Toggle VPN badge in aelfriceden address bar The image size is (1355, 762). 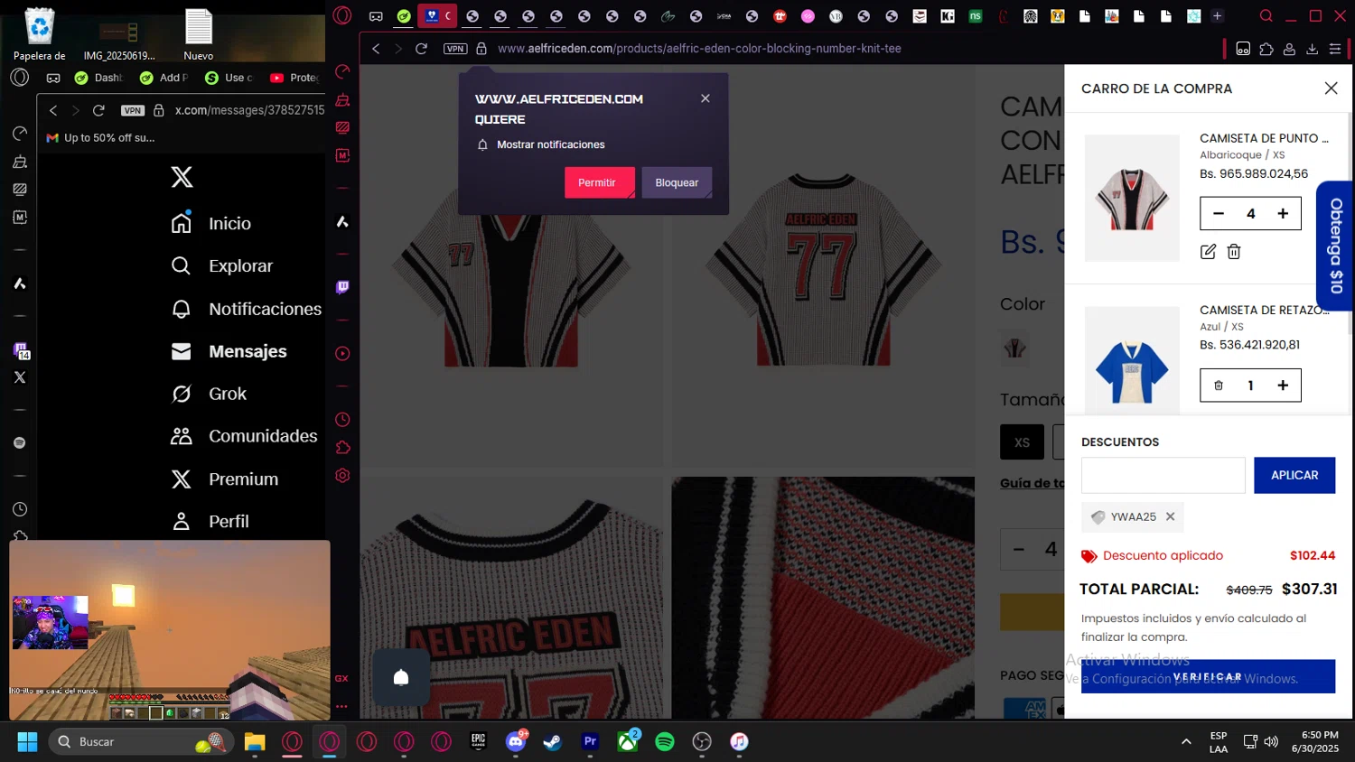click(455, 49)
